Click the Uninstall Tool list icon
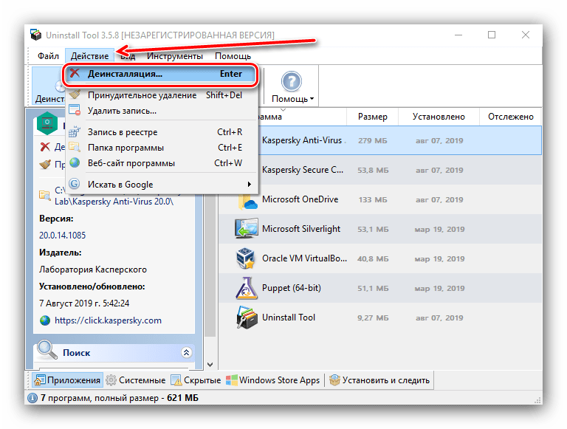 [247, 318]
